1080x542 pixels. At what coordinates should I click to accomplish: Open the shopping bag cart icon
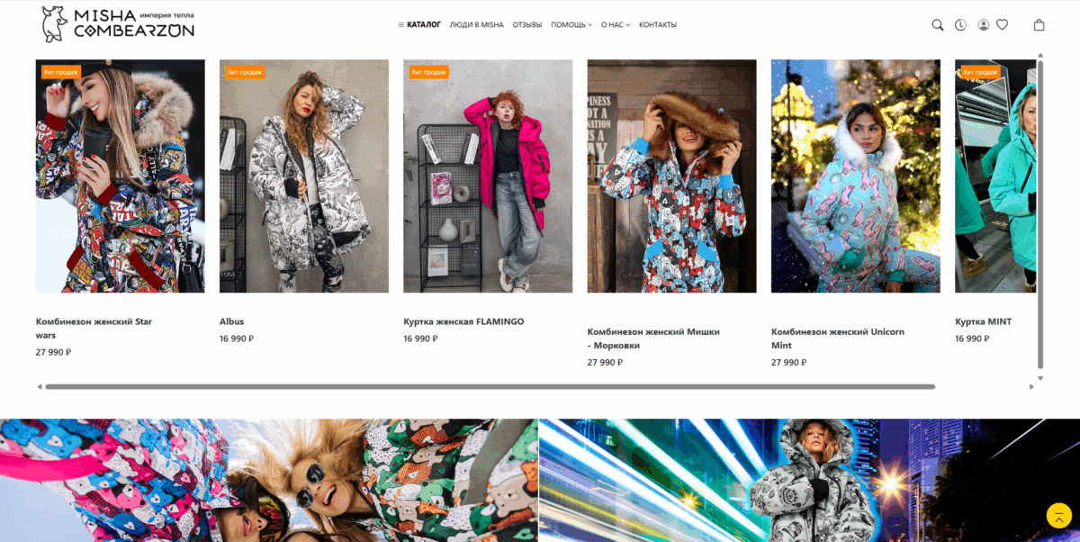click(x=1039, y=25)
